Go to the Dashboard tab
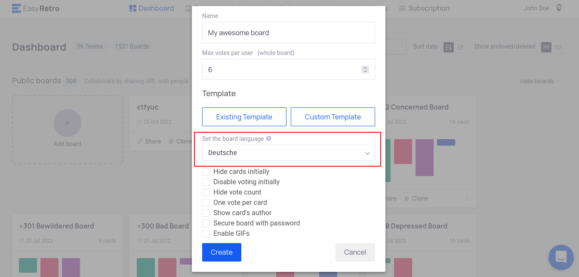579x277 pixels. (151, 8)
